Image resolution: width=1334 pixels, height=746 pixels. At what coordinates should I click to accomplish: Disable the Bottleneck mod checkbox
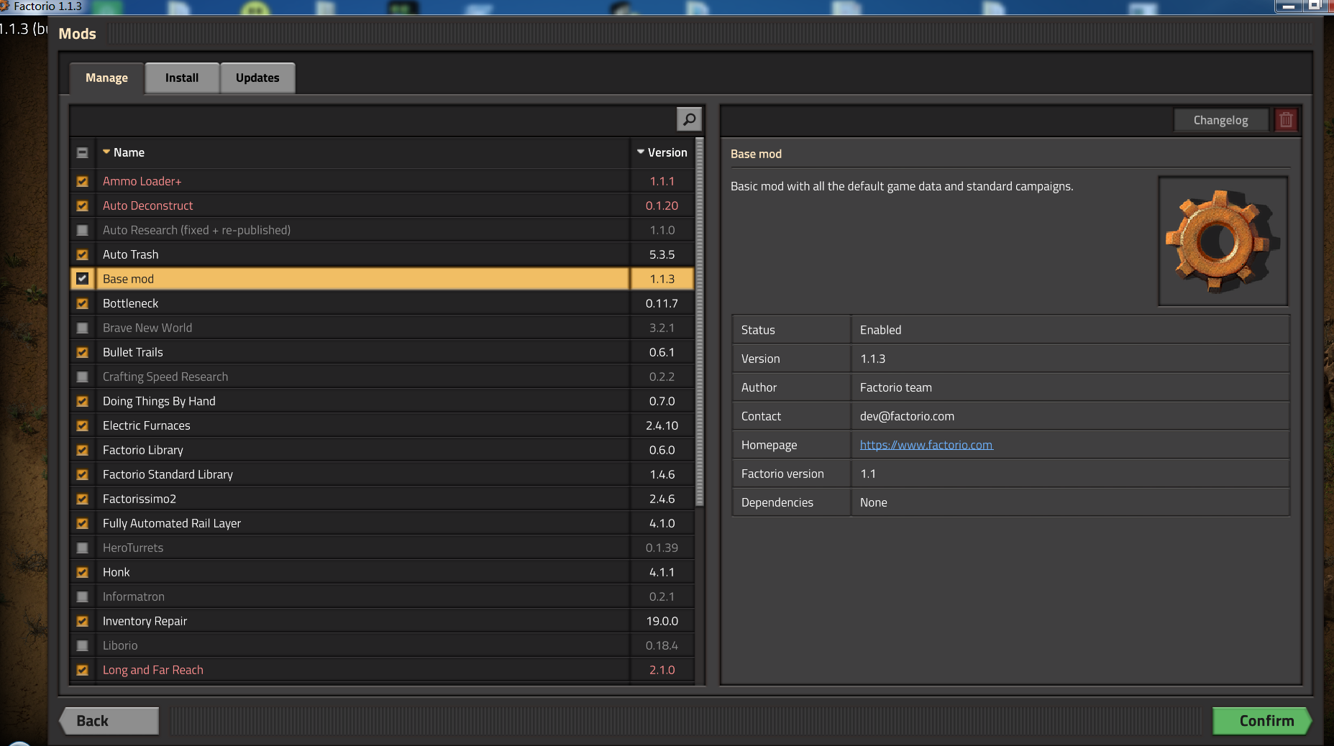click(x=83, y=303)
